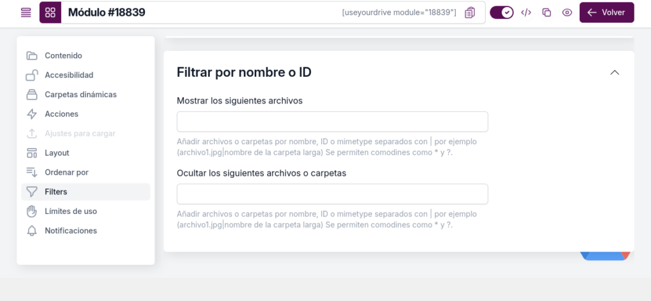Open the raw code editor icon
651x301 pixels.
pyautogui.click(x=526, y=13)
